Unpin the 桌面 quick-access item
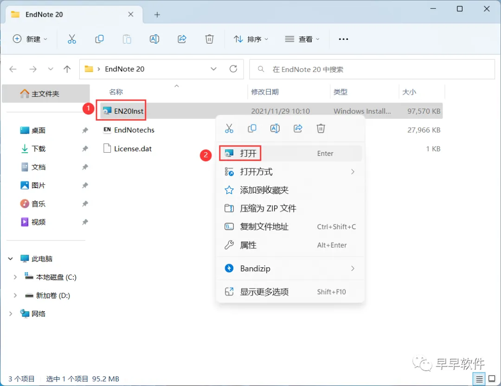This screenshot has width=501, height=386. click(85, 130)
